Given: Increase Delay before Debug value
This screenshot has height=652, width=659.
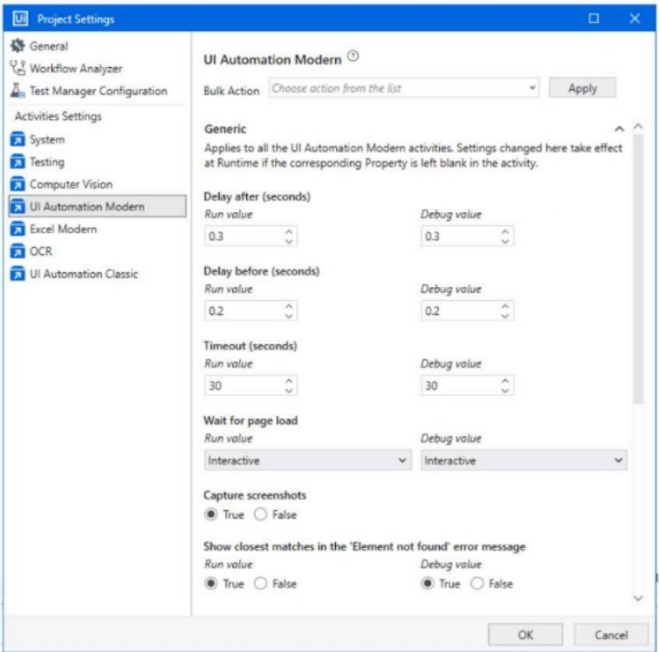Looking at the screenshot, I should click(x=505, y=306).
